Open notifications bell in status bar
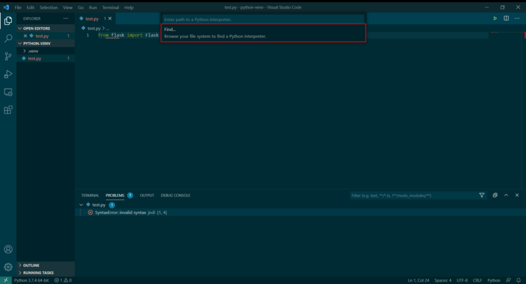 pos(519,280)
